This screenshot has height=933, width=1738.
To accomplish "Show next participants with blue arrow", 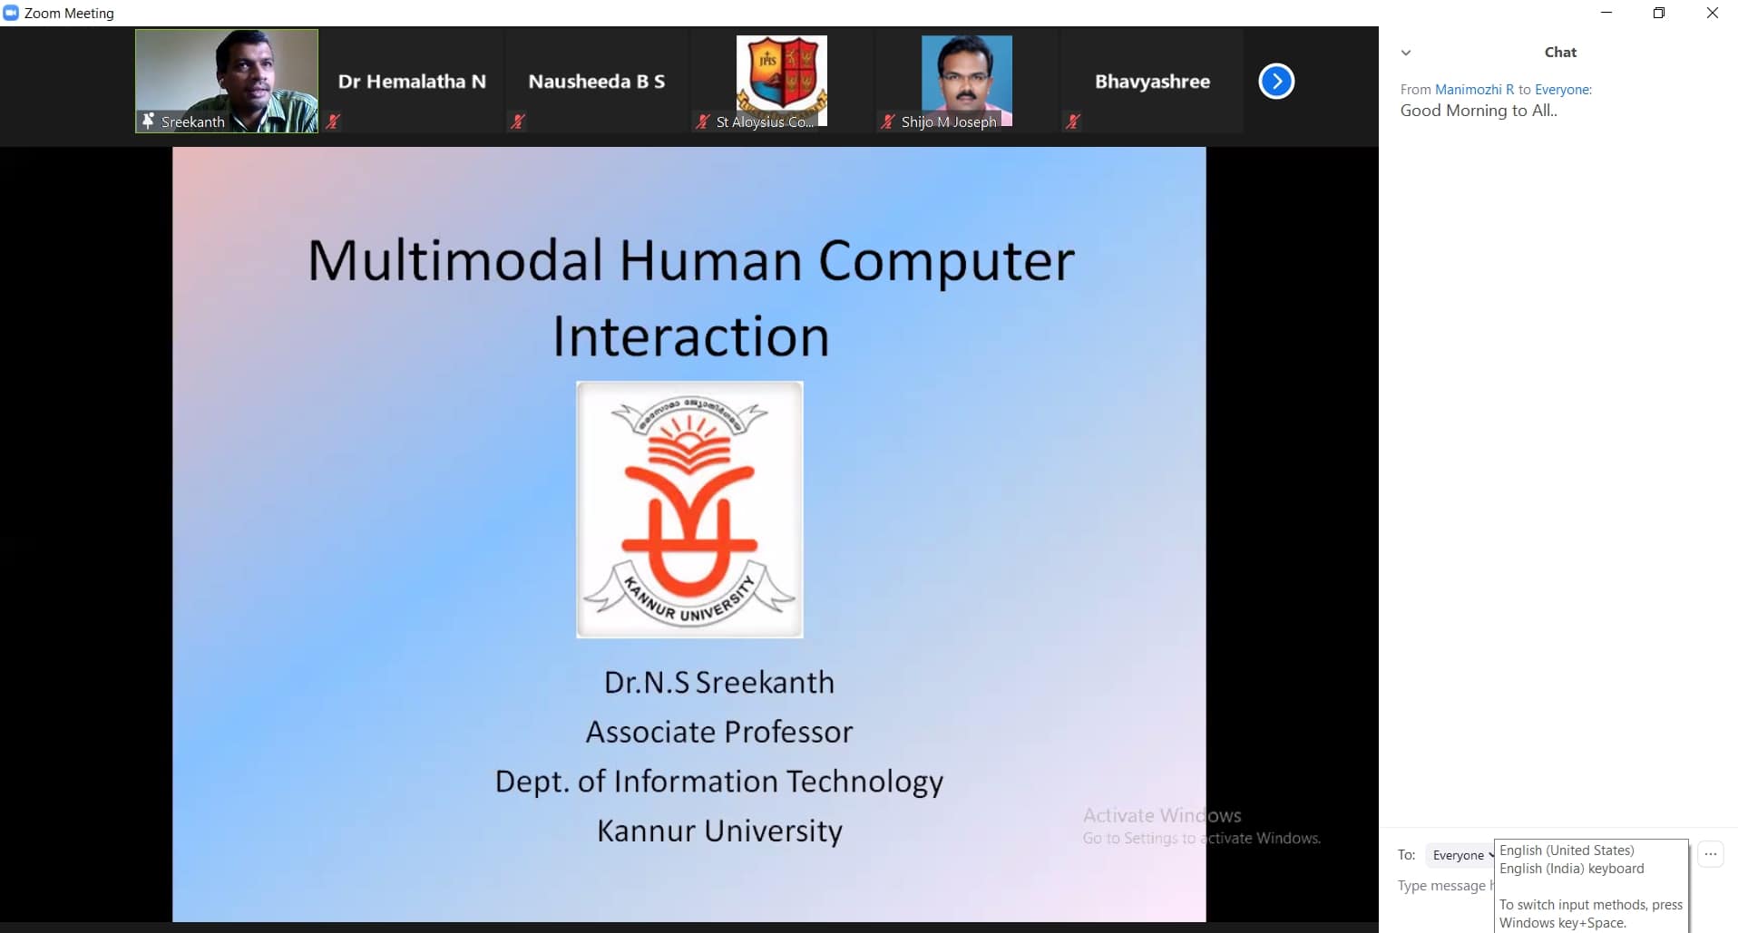I will pos(1275,82).
